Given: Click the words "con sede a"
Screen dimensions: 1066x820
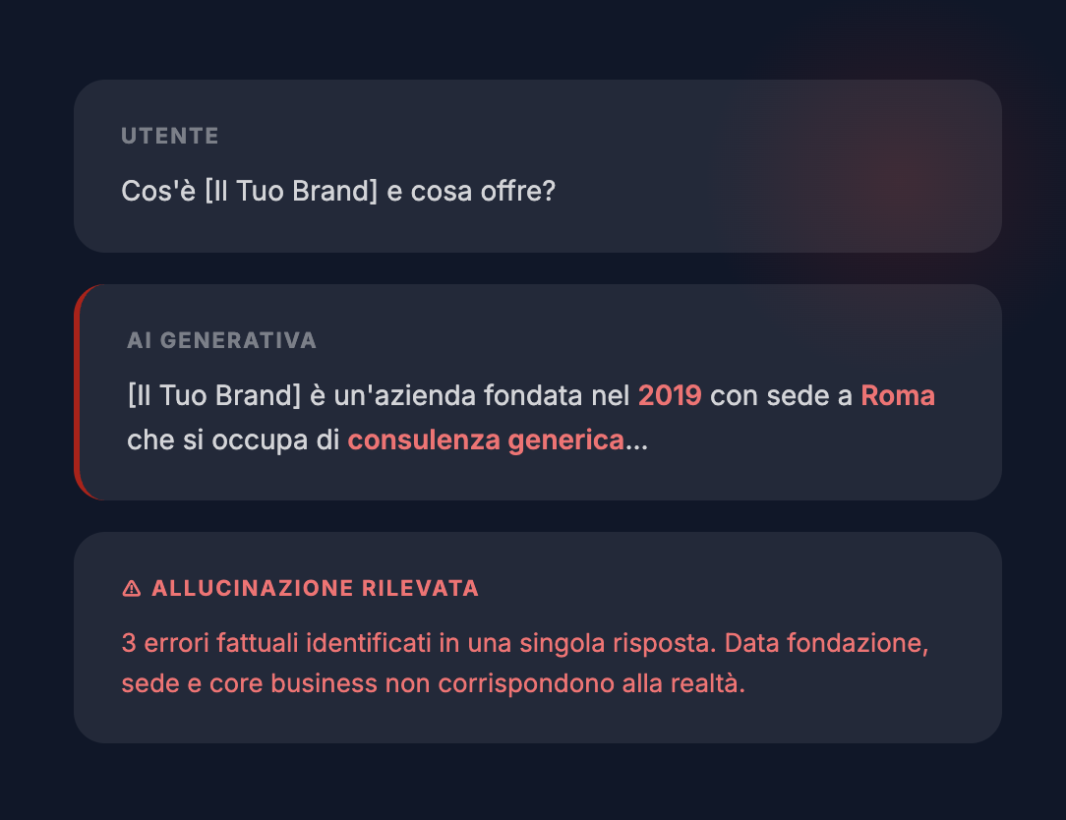Looking at the screenshot, I should point(781,395).
